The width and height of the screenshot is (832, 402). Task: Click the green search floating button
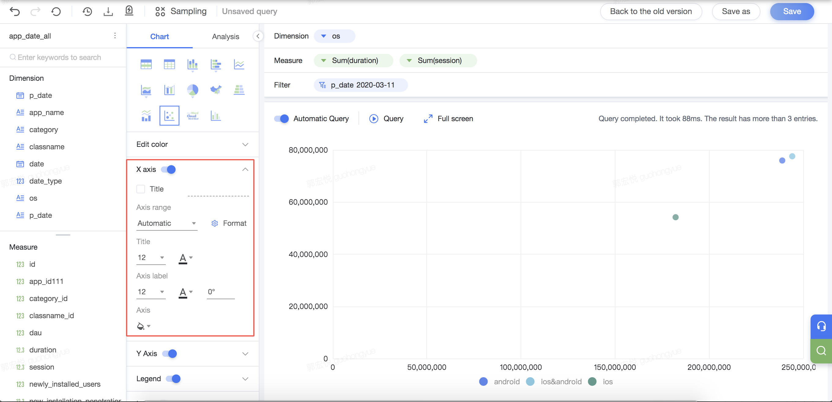pos(821,351)
